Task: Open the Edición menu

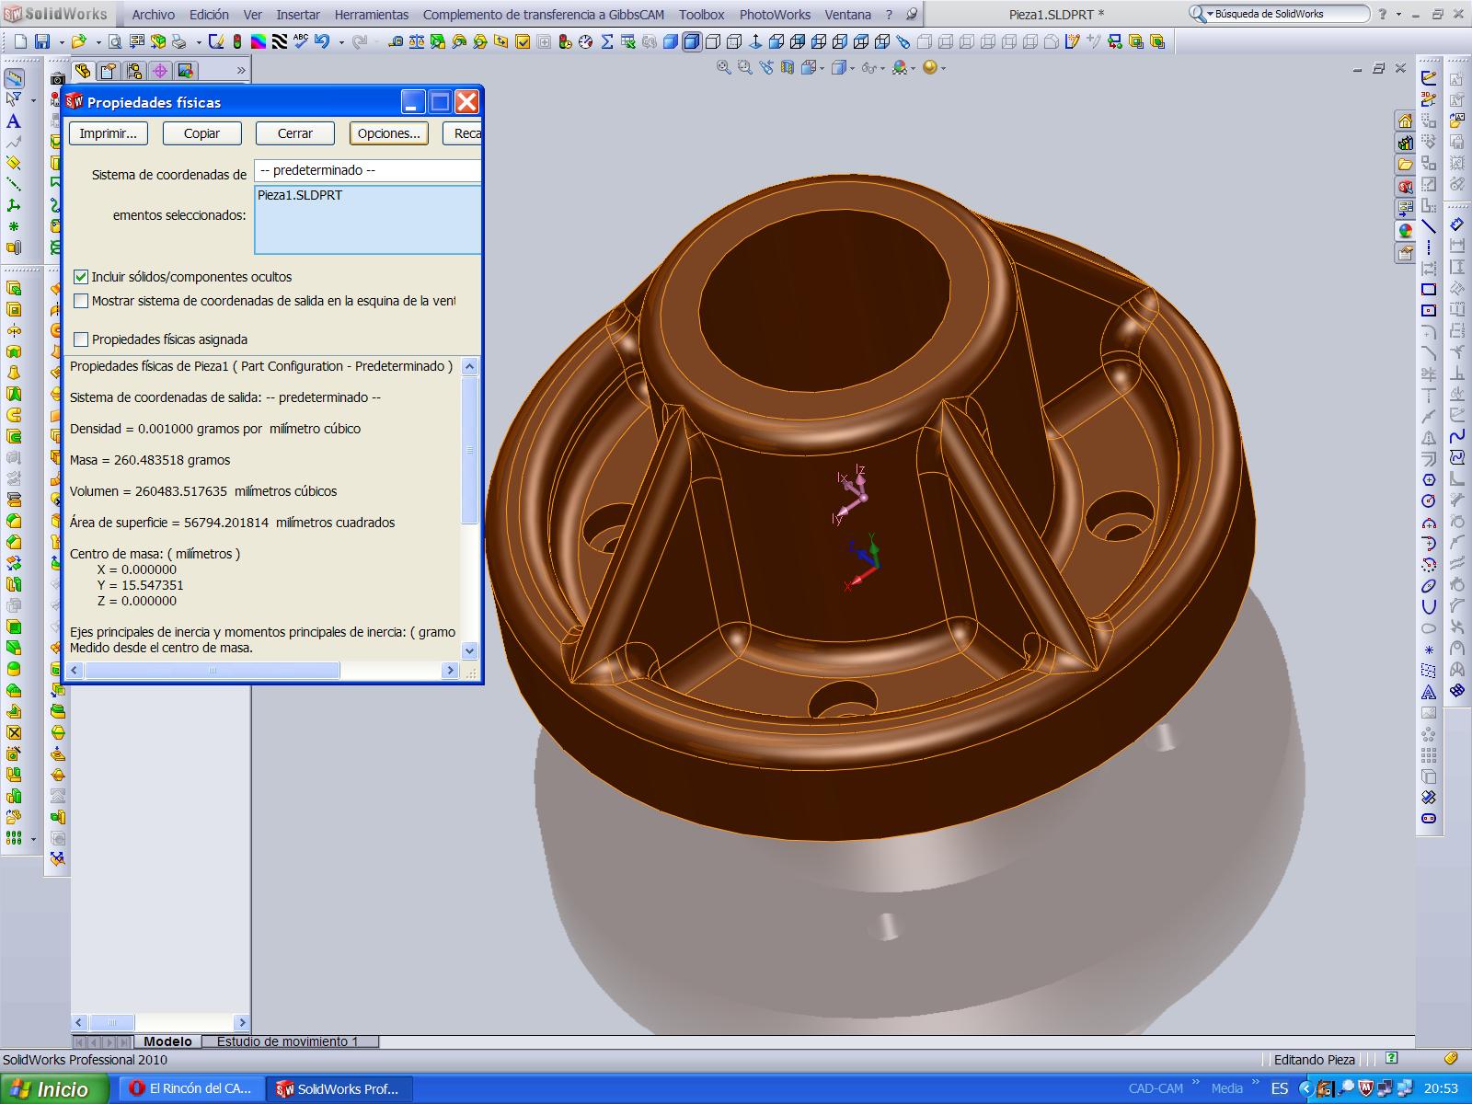Action: coord(209,15)
